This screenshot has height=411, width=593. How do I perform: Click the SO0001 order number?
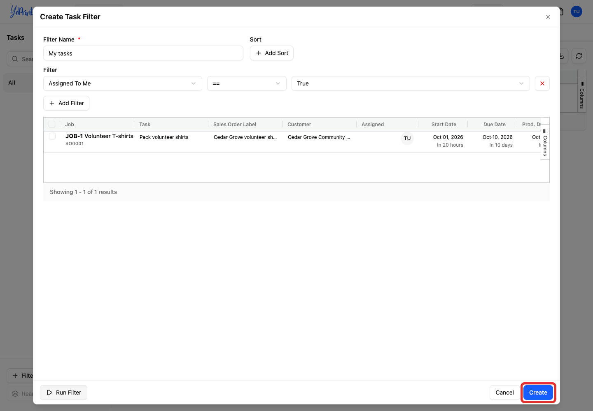tap(75, 143)
